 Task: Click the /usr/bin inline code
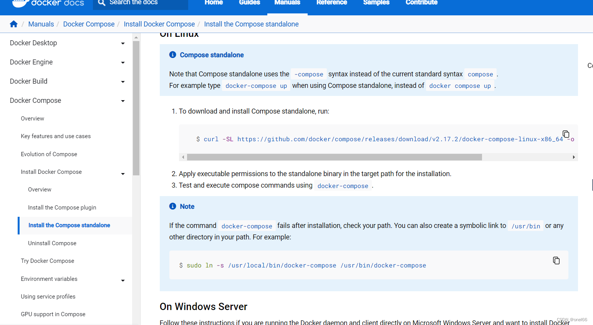pos(526,226)
